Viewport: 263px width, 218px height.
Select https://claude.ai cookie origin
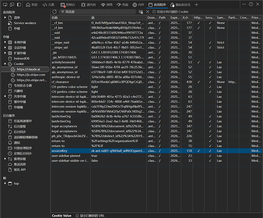click(28, 69)
